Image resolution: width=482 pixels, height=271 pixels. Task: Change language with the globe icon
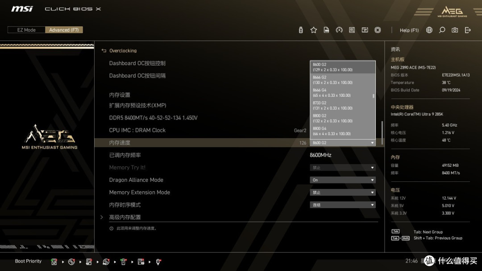point(429,30)
